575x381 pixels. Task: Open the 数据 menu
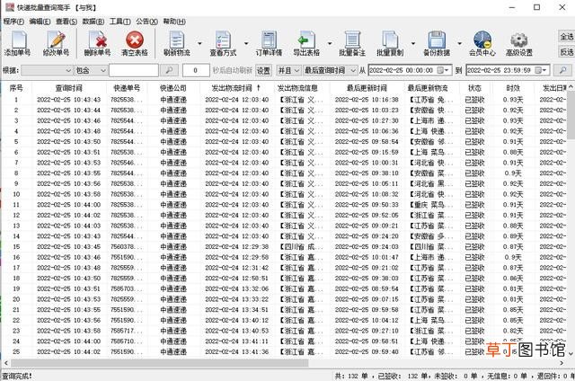[93, 22]
